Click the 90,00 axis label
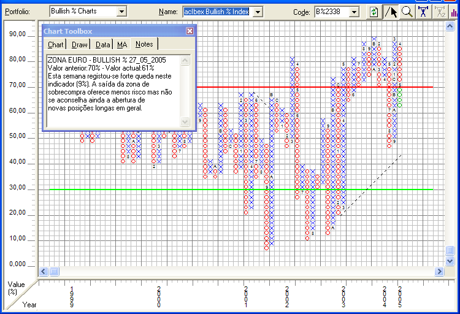This screenshot has width=460, height=314. click(x=18, y=34)
